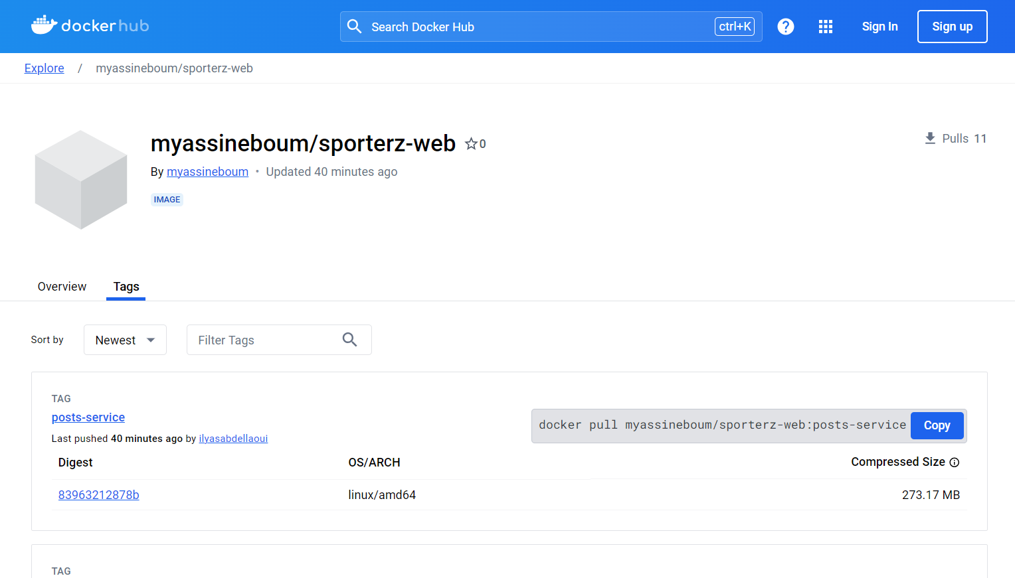Open the posts-service tag link
Viewport: 1015px width, 578px height.
click(x=88, y=417)
